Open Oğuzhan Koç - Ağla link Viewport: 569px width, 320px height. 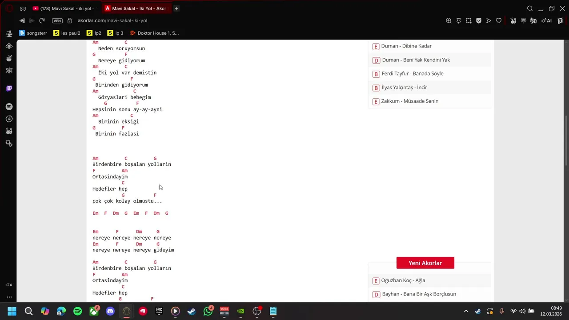point(403,280)
